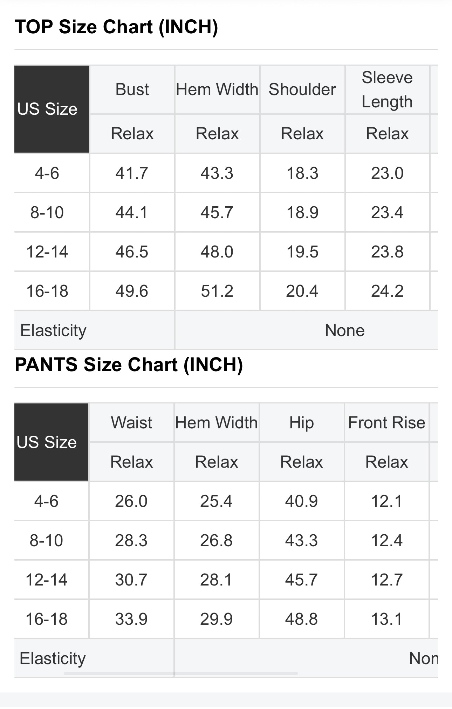
Task: Select the Shoulder column header
Action: coord(302,89)
